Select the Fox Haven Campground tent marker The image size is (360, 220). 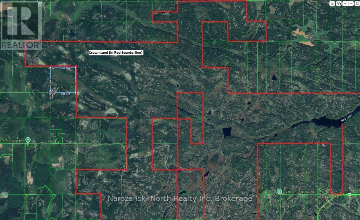[x=279, y=192]
